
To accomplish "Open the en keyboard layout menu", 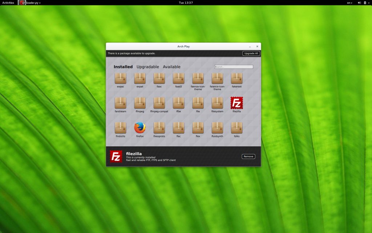I will (350, 3).
